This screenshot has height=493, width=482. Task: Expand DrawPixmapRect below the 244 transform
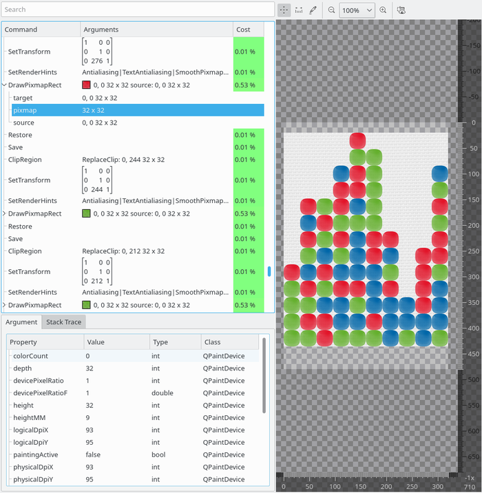(x=5, y=214)
